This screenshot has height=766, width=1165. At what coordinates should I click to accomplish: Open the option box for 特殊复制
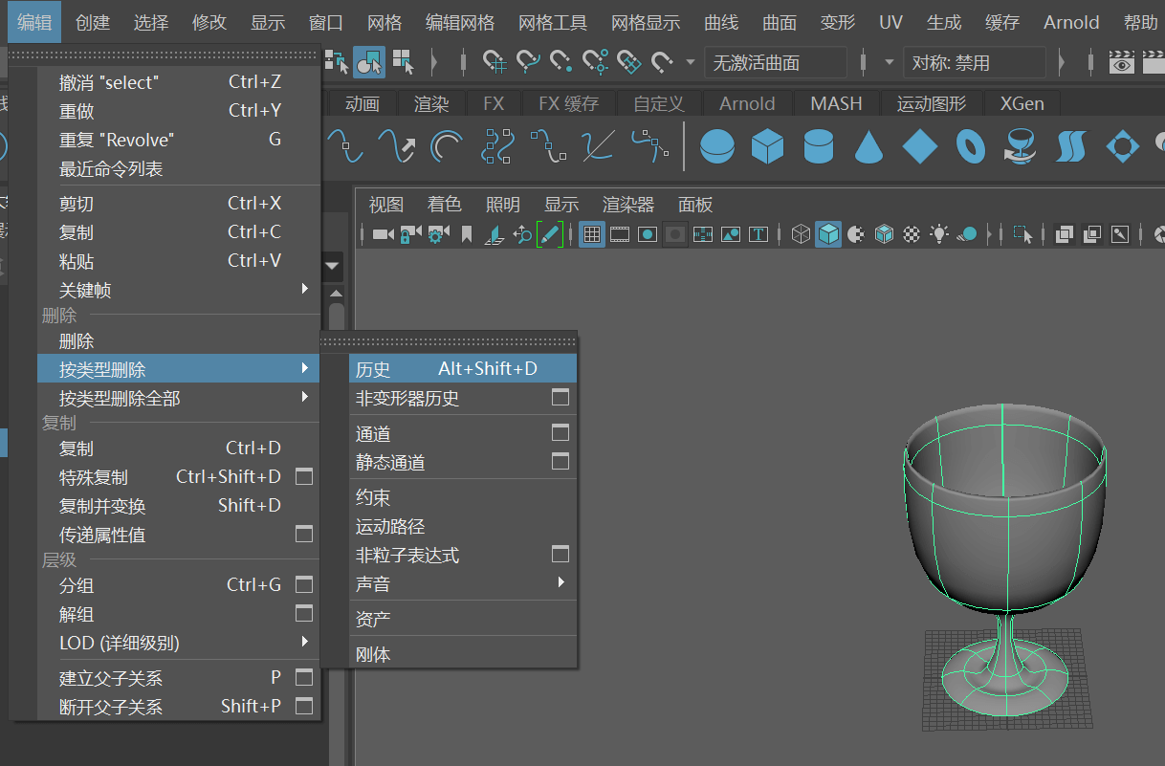click(304, 475)
